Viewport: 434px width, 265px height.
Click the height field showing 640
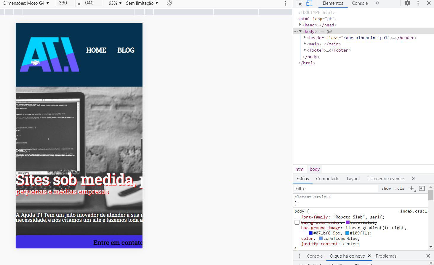[92, 3]
